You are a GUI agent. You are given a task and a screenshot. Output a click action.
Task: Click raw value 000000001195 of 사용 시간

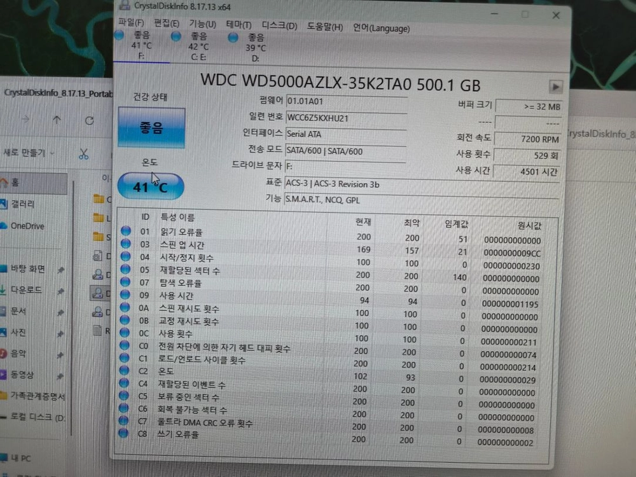tap(510, 304)
